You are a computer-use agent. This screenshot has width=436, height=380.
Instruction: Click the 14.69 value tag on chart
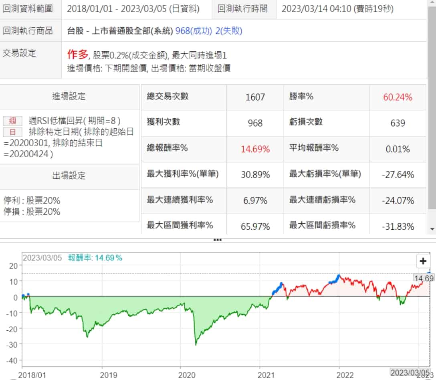coord(424,278)
